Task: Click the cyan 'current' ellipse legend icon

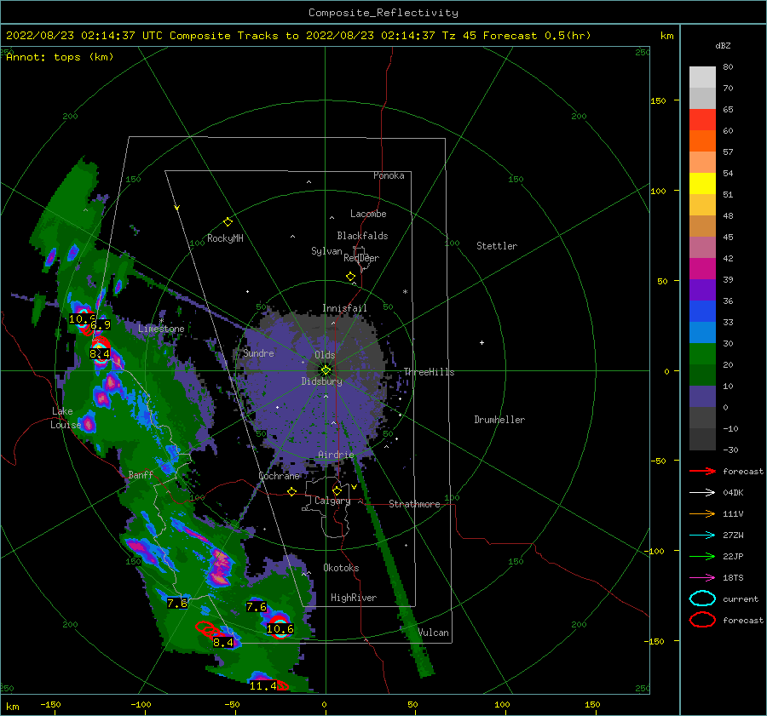Action: (x=702, y=599)
